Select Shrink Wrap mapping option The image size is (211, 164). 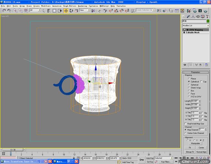(189, 88)
